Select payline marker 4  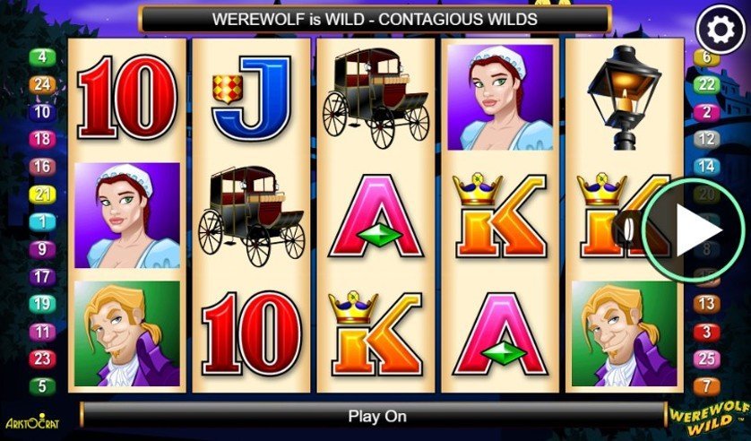pyautogui.click(x=42, y=57)
